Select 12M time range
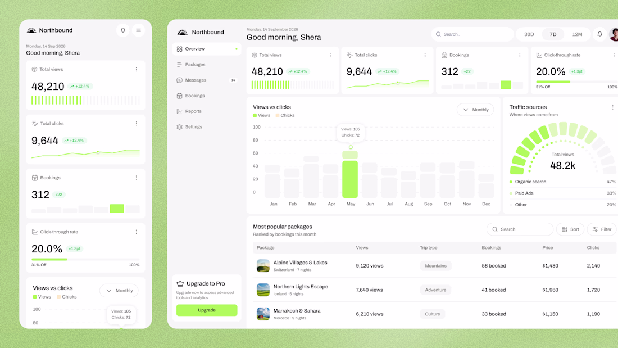Image resolution: width=618 pixels, height=348 pixels. pyautogui.click(x=577, y=34)
